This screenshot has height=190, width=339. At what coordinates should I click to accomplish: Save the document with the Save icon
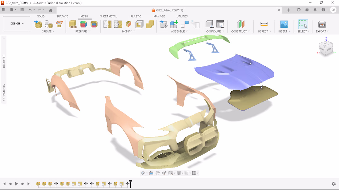pyautogui.click(x=22, y=10)
